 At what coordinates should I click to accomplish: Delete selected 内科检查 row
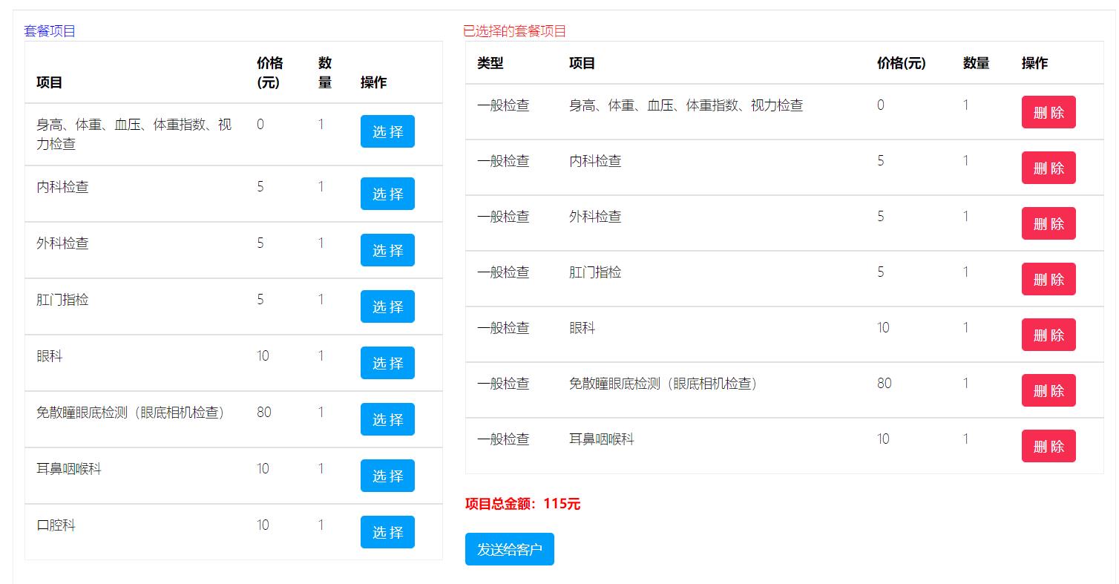(x=1048, y=168)
